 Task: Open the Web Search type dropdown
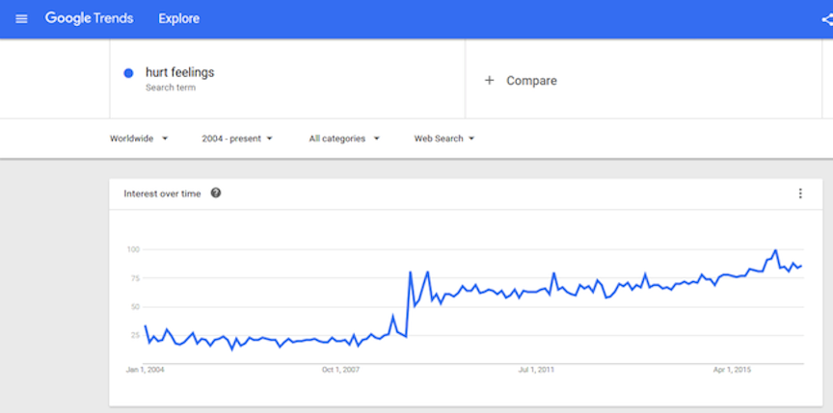(x=444, y=139)
